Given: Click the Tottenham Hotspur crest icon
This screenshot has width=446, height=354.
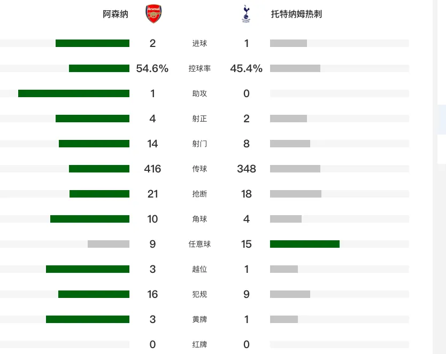Looking at the screenshot, I should click(246, 14).
